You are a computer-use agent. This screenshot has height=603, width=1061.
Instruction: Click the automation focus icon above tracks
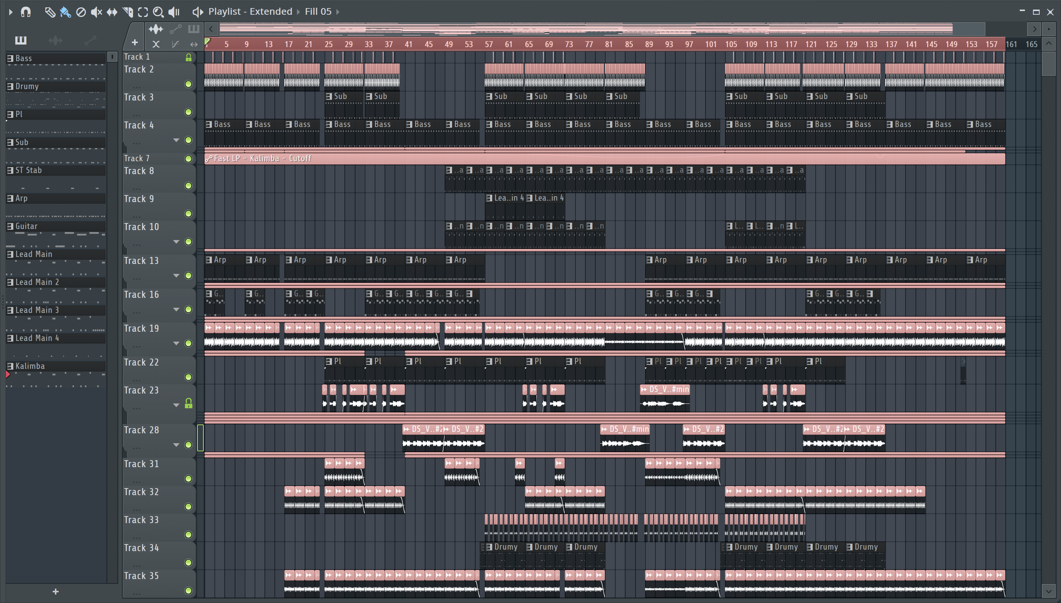[x=175, y=29]
